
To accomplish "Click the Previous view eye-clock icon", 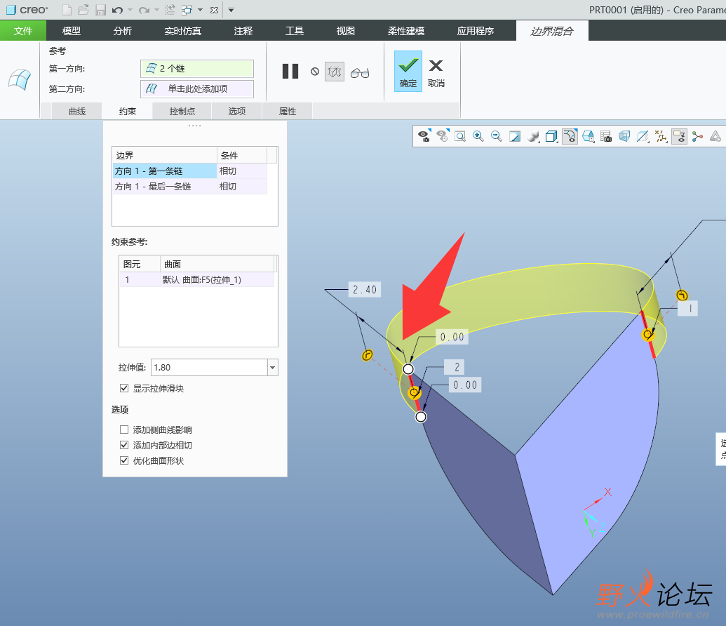I will [x=442, y=135].
